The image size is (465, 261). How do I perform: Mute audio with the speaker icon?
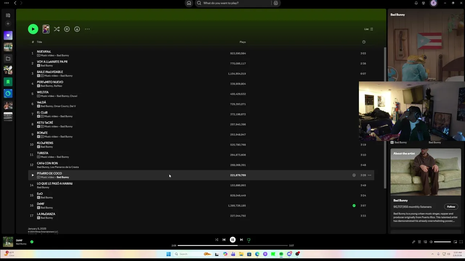point(431,242)
